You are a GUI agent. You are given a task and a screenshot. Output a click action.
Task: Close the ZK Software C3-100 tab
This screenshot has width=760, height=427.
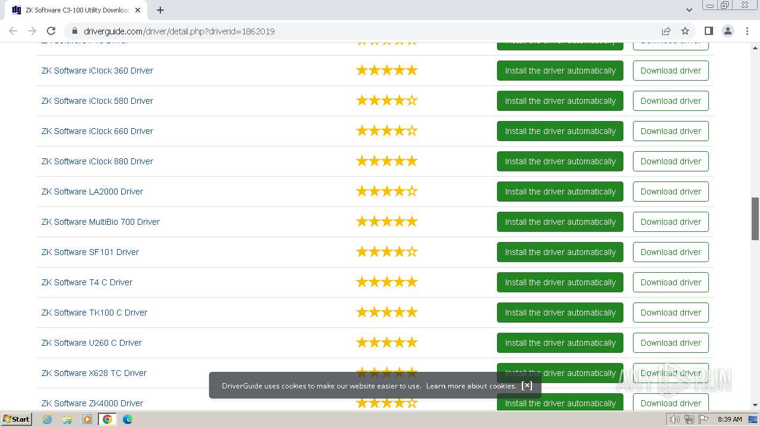click(138, 10)
